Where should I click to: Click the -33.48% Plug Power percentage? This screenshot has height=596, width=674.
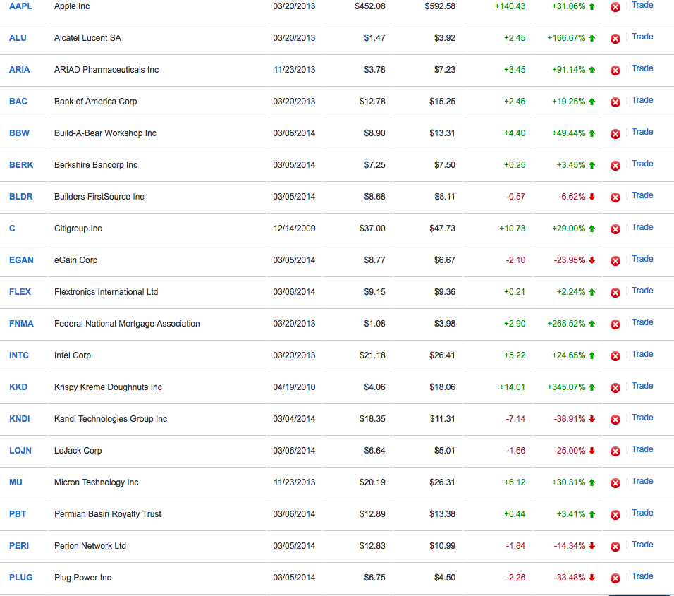click(x=570, y=578)
